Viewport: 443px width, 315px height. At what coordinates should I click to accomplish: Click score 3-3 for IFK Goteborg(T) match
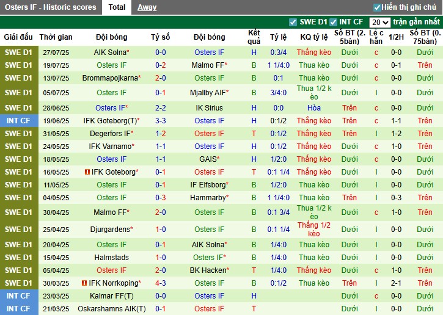161,121
